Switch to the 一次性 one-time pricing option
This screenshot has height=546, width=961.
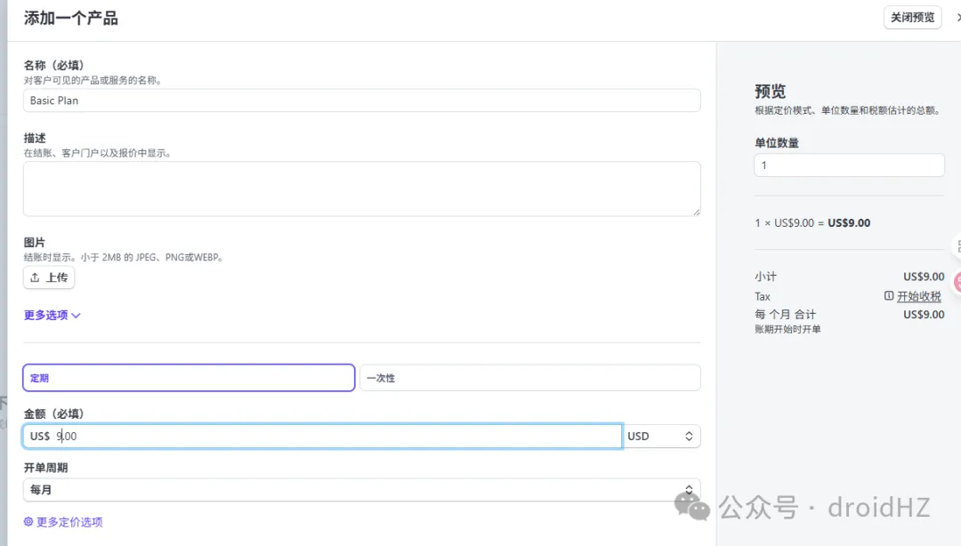[529, 378]
